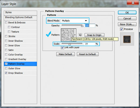Image resolution: width=140 pixels, height=108 pixels.
Task: Click the Opacity value field
Action: coord(90,26)
